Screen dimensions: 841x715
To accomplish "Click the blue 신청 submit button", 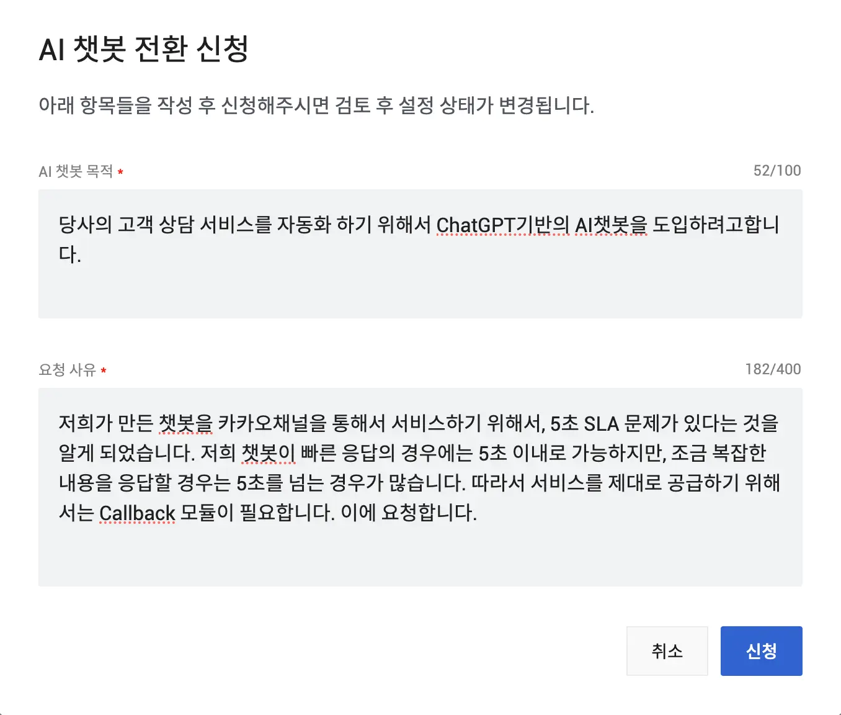I will 761,650.
